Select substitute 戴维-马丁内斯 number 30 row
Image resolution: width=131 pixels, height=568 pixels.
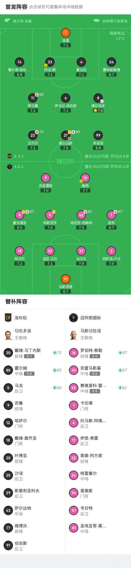pyautogui.click(x=33, y=353)
